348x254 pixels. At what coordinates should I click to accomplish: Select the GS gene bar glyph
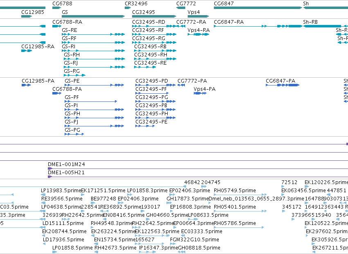[x=93, y=16]
